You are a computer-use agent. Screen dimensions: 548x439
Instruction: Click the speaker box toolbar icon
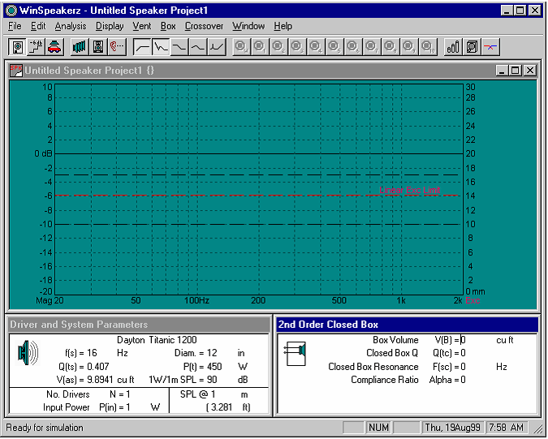[17, 46]
